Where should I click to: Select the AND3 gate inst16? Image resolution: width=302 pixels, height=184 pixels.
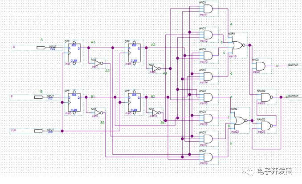(208, 118)
